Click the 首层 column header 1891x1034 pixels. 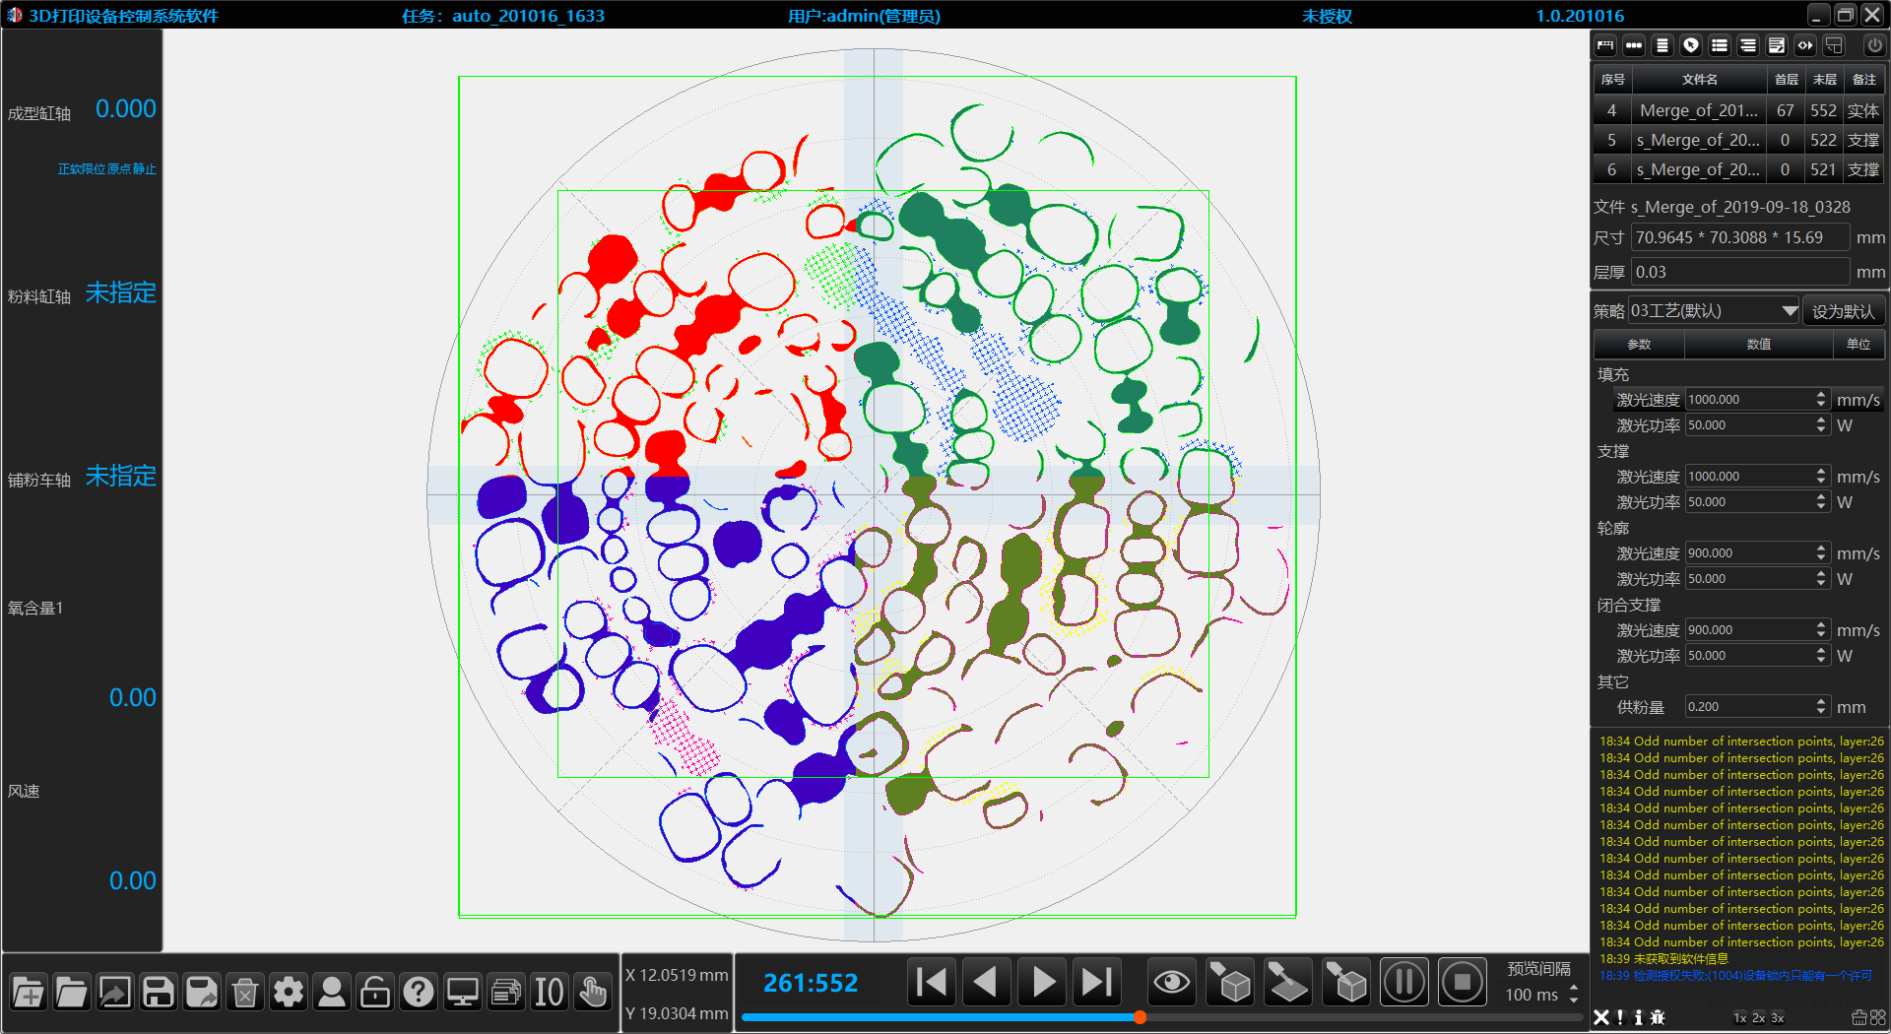[x=1786, y=80]
